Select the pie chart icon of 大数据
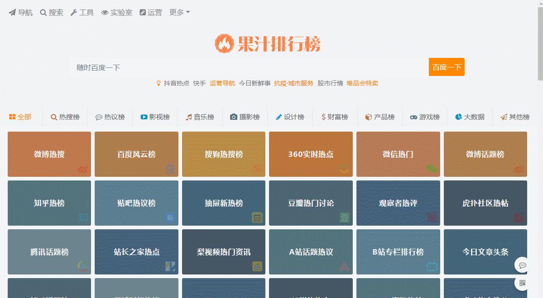The image size is (543, 298). (x=458, y=117)
